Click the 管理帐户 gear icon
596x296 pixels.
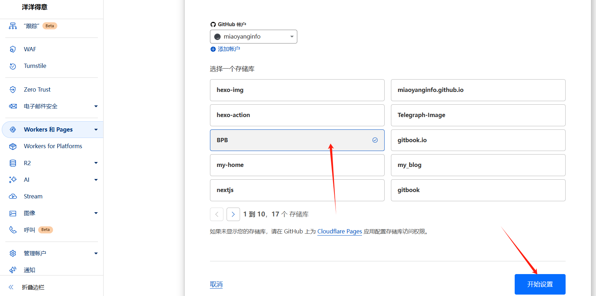pos(13,253)
